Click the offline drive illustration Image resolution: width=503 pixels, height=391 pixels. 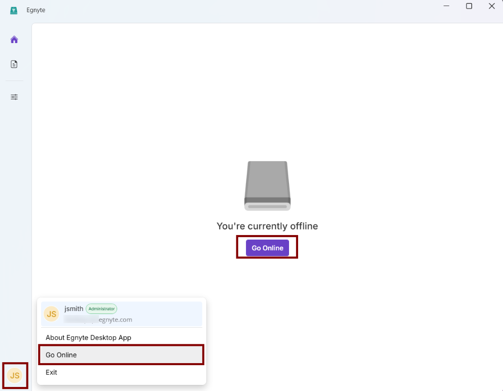tap(267, 185)
